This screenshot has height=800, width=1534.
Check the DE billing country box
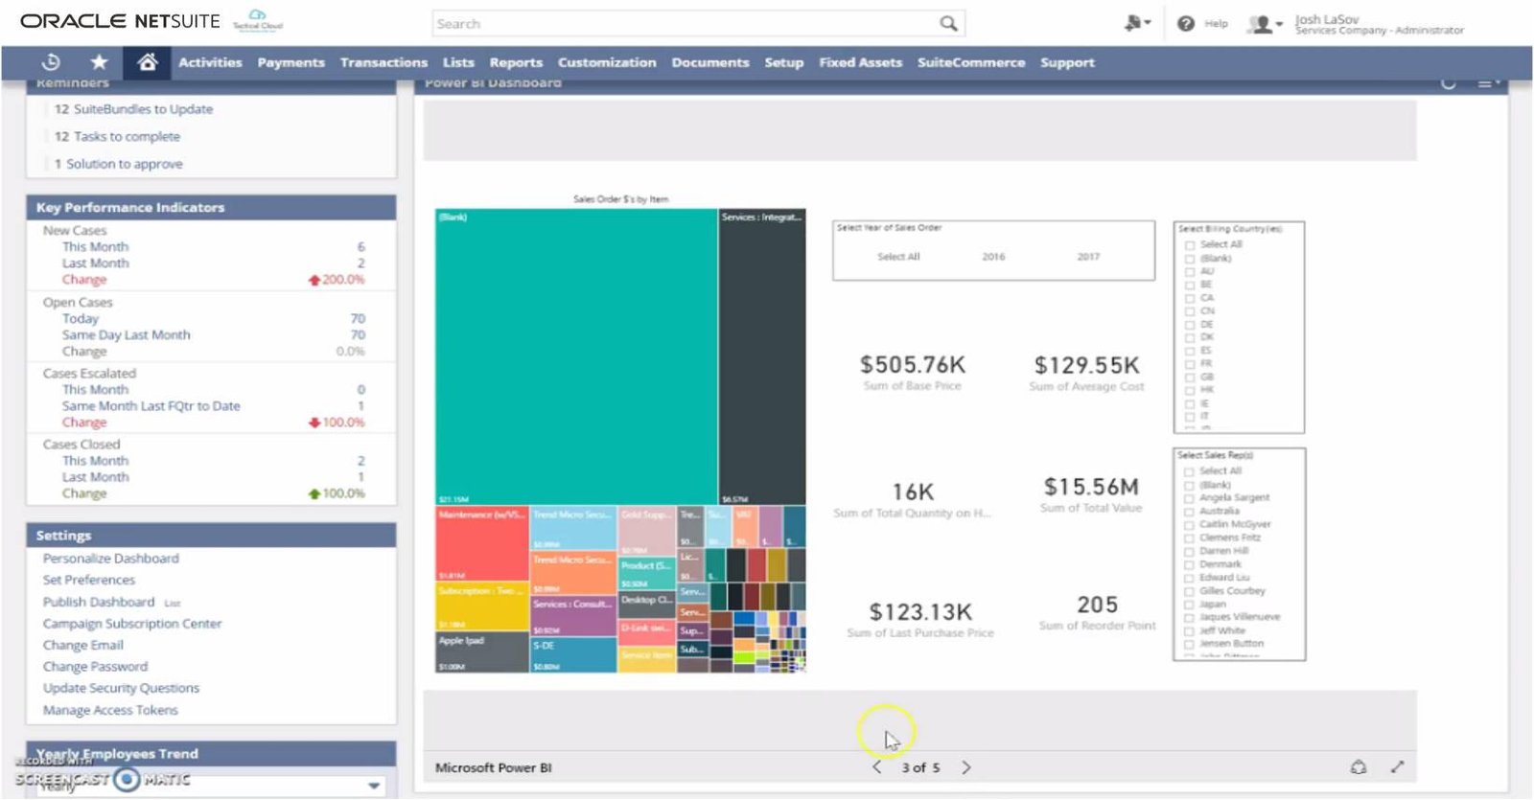[1190, 325]
